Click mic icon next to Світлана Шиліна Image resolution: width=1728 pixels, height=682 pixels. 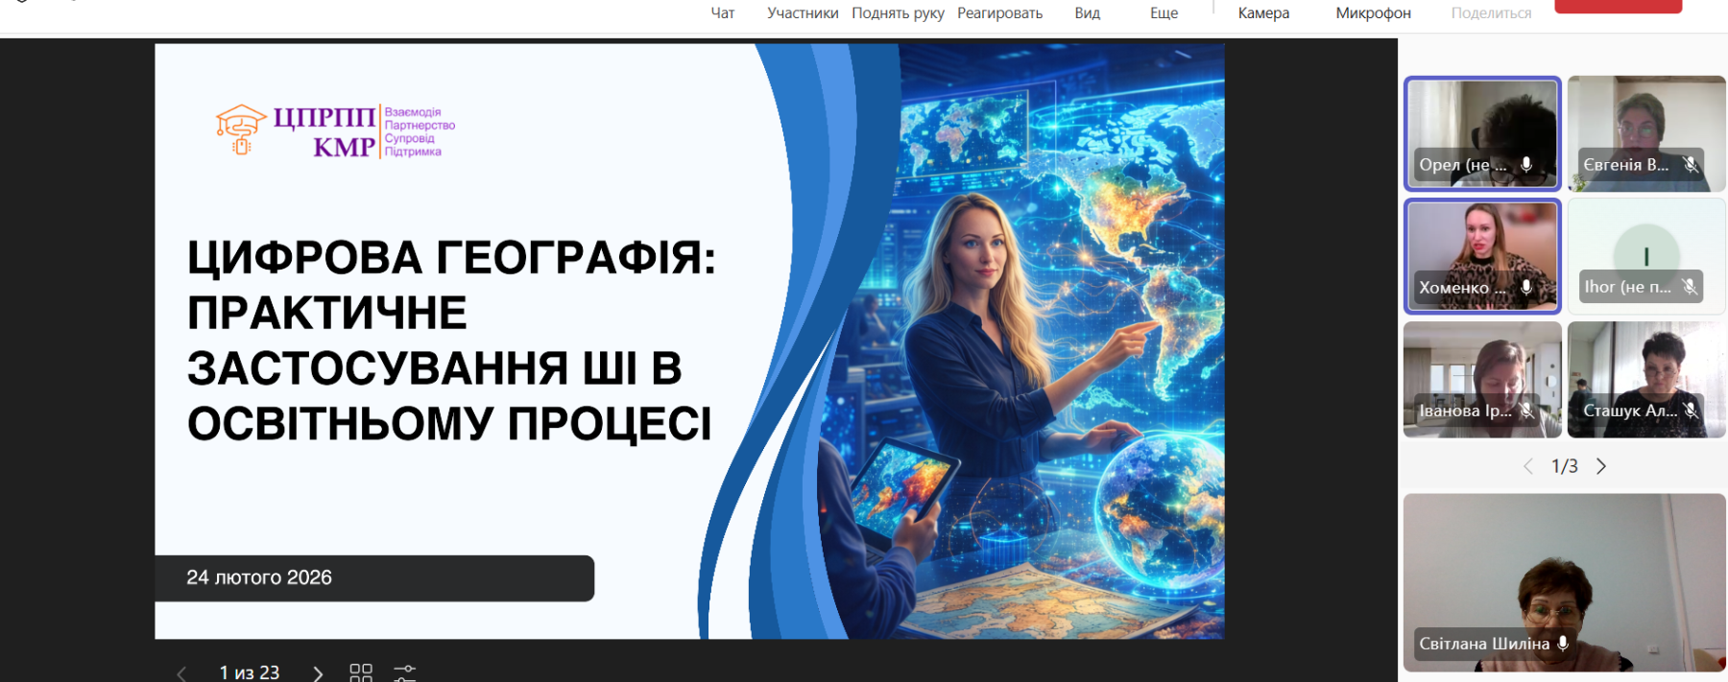[x=1563, y=644]
